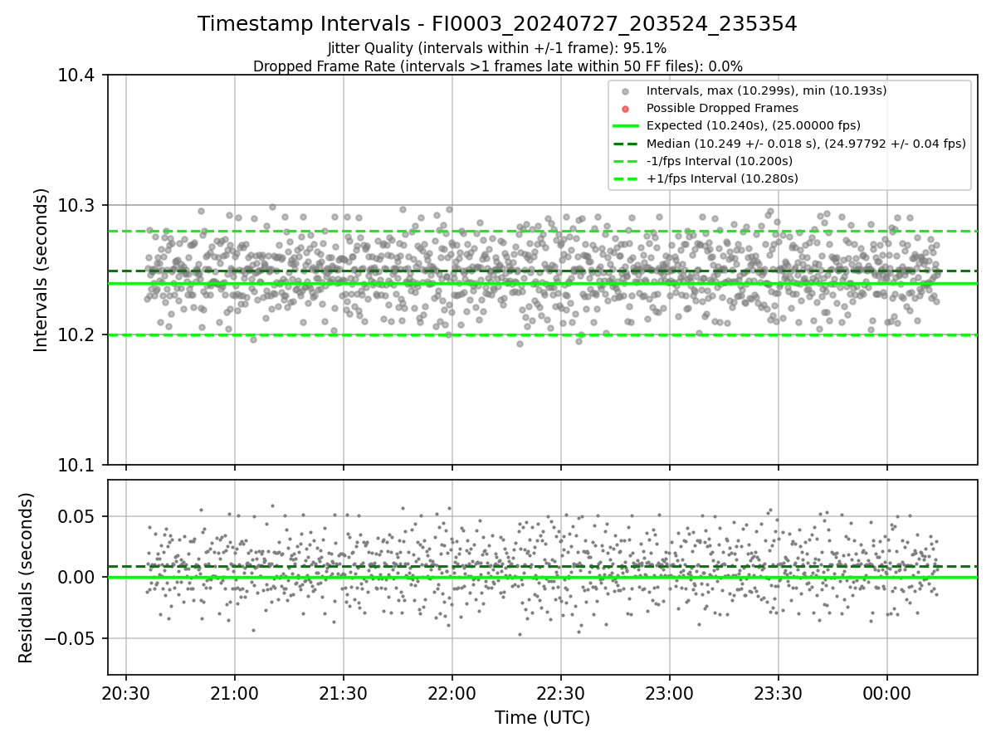Viewport: 996px width, 747px height.
Task: Click the red dot marker beside 'Possible Dropped Frames'
Action: [x=626, y=109]
